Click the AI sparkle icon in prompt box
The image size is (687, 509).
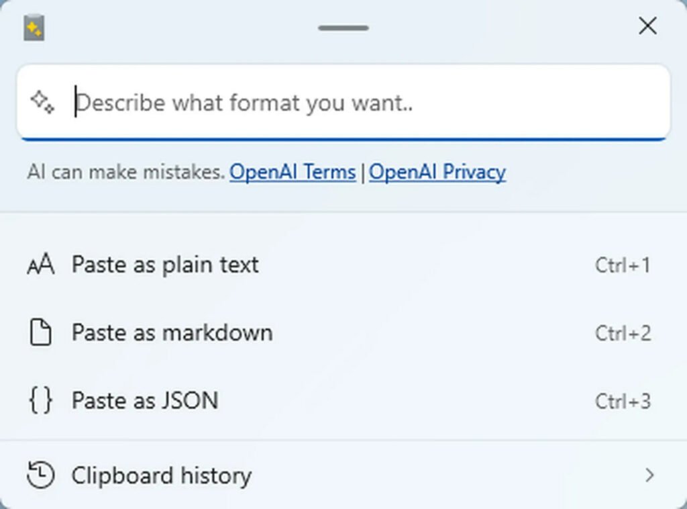pyautogui.click(x=42, y=103)
